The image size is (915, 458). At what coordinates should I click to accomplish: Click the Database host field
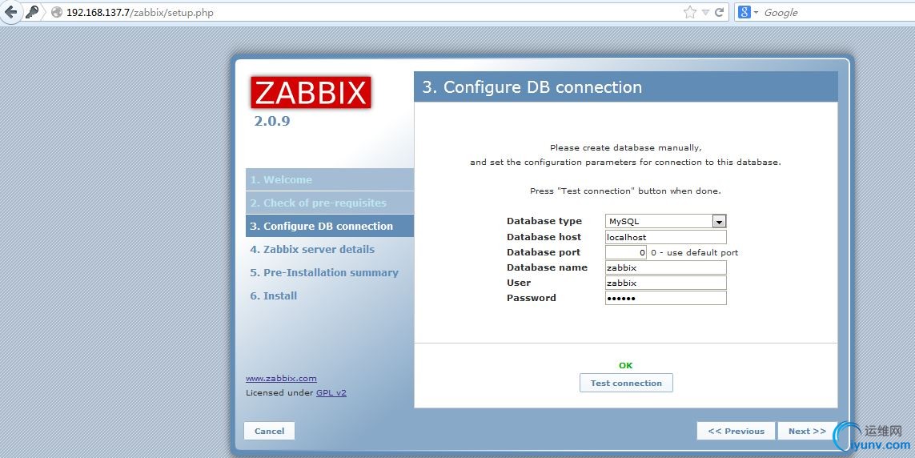[x=666, y=237]
